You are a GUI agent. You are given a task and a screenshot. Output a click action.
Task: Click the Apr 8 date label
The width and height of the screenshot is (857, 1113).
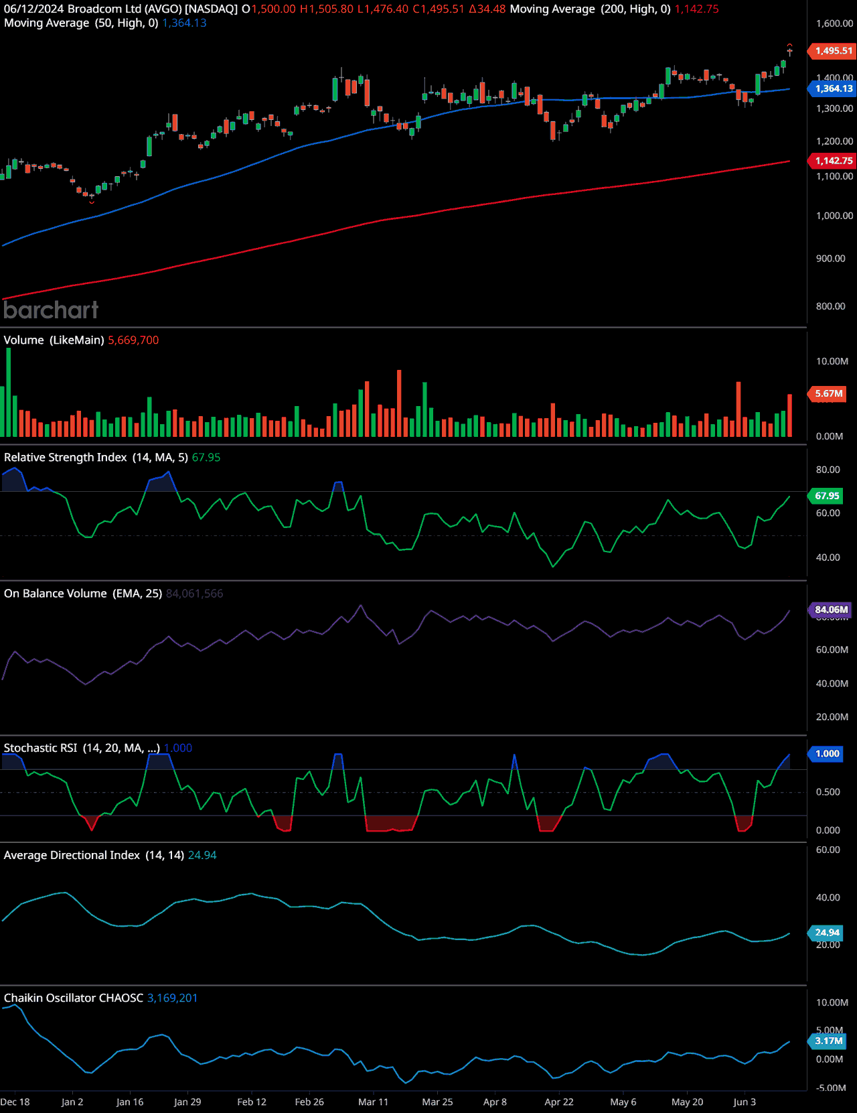[495, 1102]
